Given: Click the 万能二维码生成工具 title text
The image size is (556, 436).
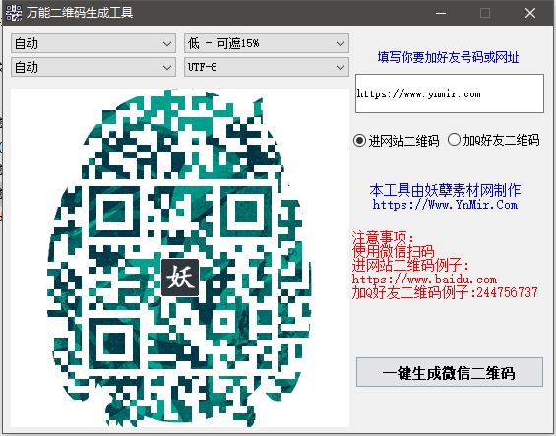Looking at the screenshot, I should [80, 13].
